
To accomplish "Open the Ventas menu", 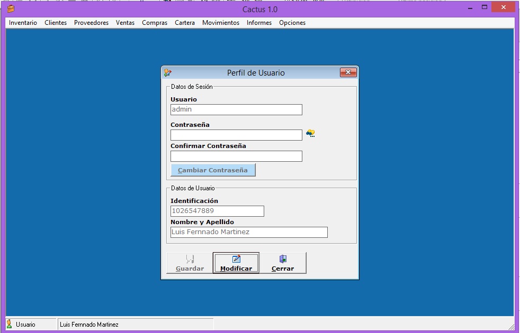I will click(x=125, y=23).
